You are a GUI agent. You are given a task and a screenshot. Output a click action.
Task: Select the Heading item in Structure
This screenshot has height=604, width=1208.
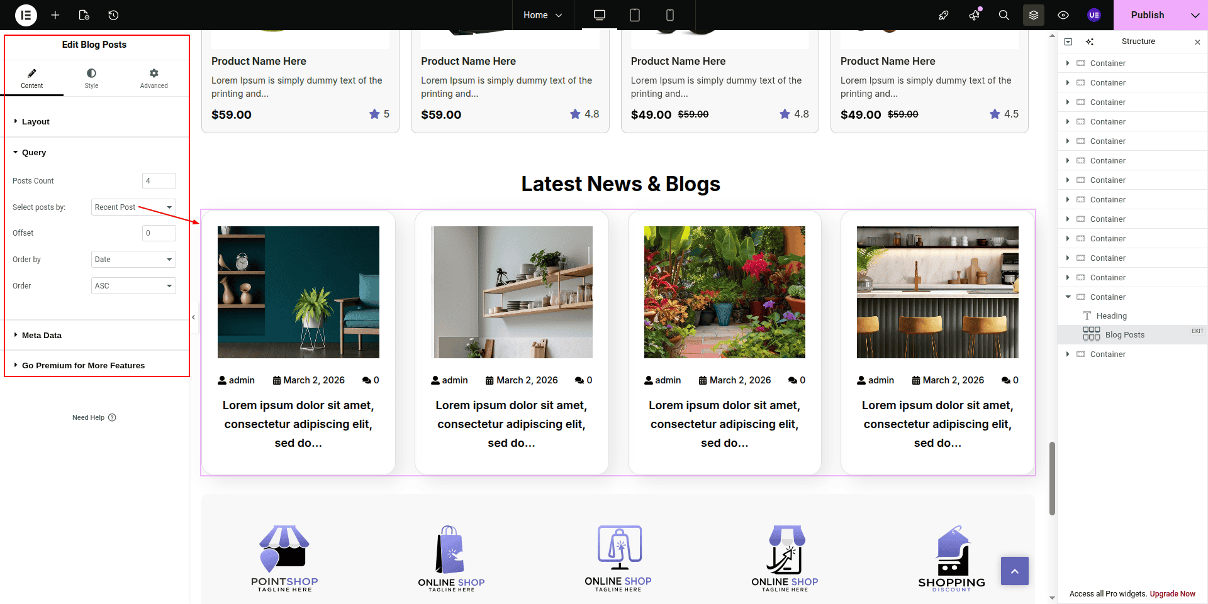pos(1111,316)
